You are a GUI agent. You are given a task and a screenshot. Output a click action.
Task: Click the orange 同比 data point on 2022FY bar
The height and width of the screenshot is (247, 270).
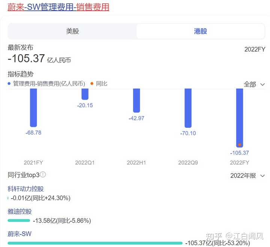pyautogui.click(x=240, y=145)
